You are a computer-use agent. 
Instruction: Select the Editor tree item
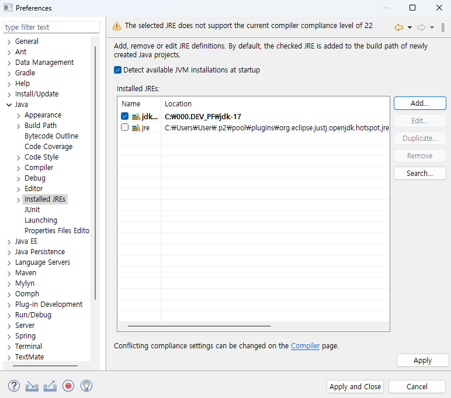(x=34, y=189)
